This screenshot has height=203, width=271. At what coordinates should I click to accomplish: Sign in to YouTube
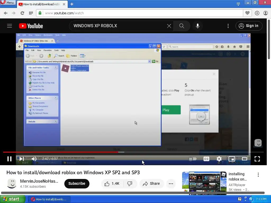coord(249,26)
